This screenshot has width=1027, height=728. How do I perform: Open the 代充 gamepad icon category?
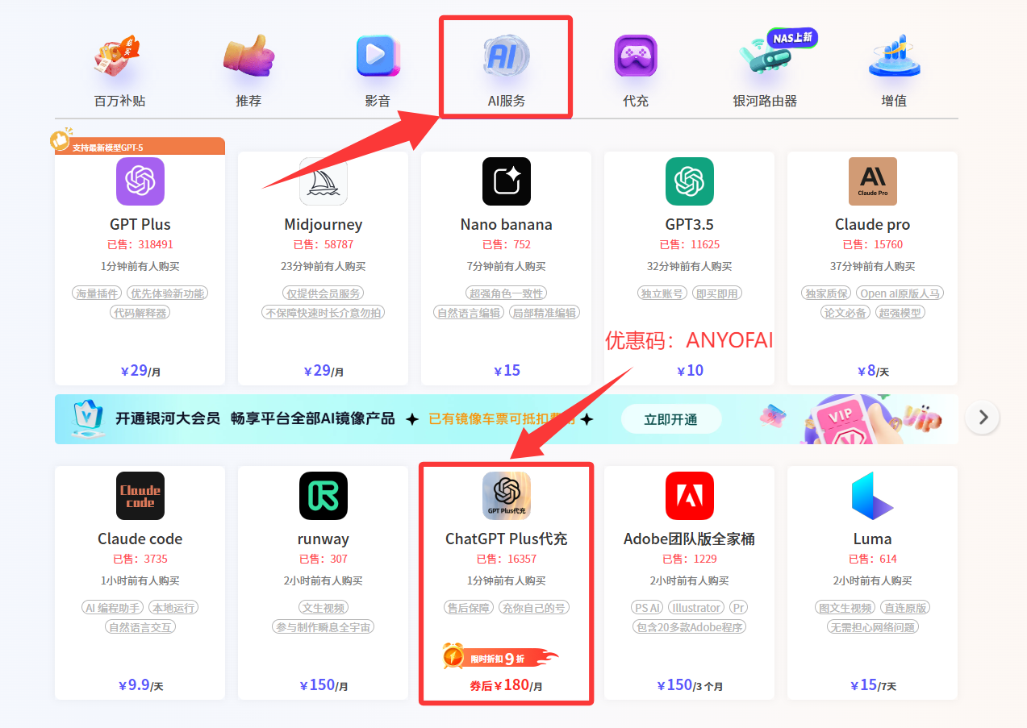pyautogui.click(x=636, y=56)
